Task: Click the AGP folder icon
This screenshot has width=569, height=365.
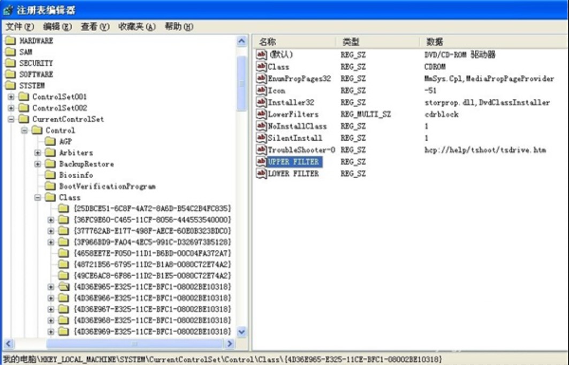Action: 50,141
